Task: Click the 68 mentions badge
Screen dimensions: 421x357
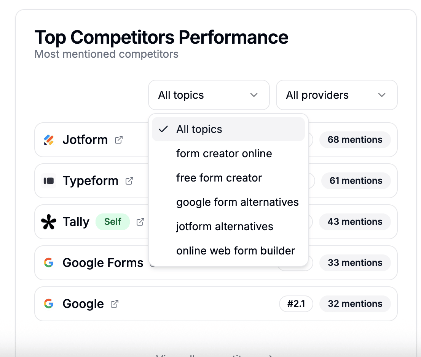Action: pyautogui.click(x=355, y=140)
